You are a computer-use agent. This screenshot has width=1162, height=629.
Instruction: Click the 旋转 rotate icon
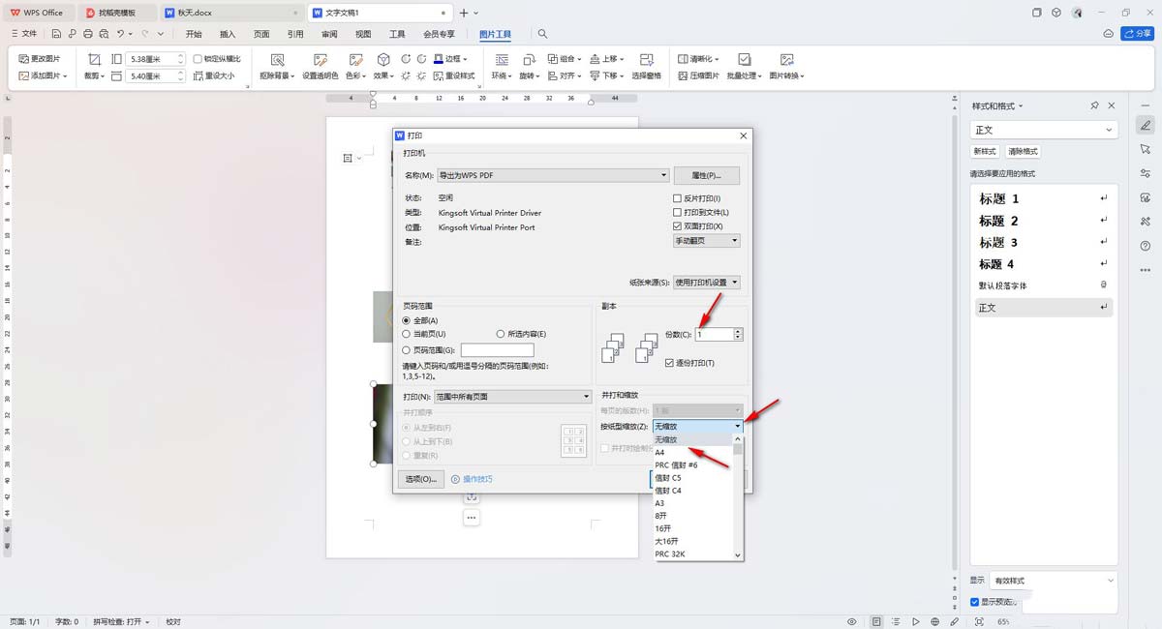click(x=529, y=59)
